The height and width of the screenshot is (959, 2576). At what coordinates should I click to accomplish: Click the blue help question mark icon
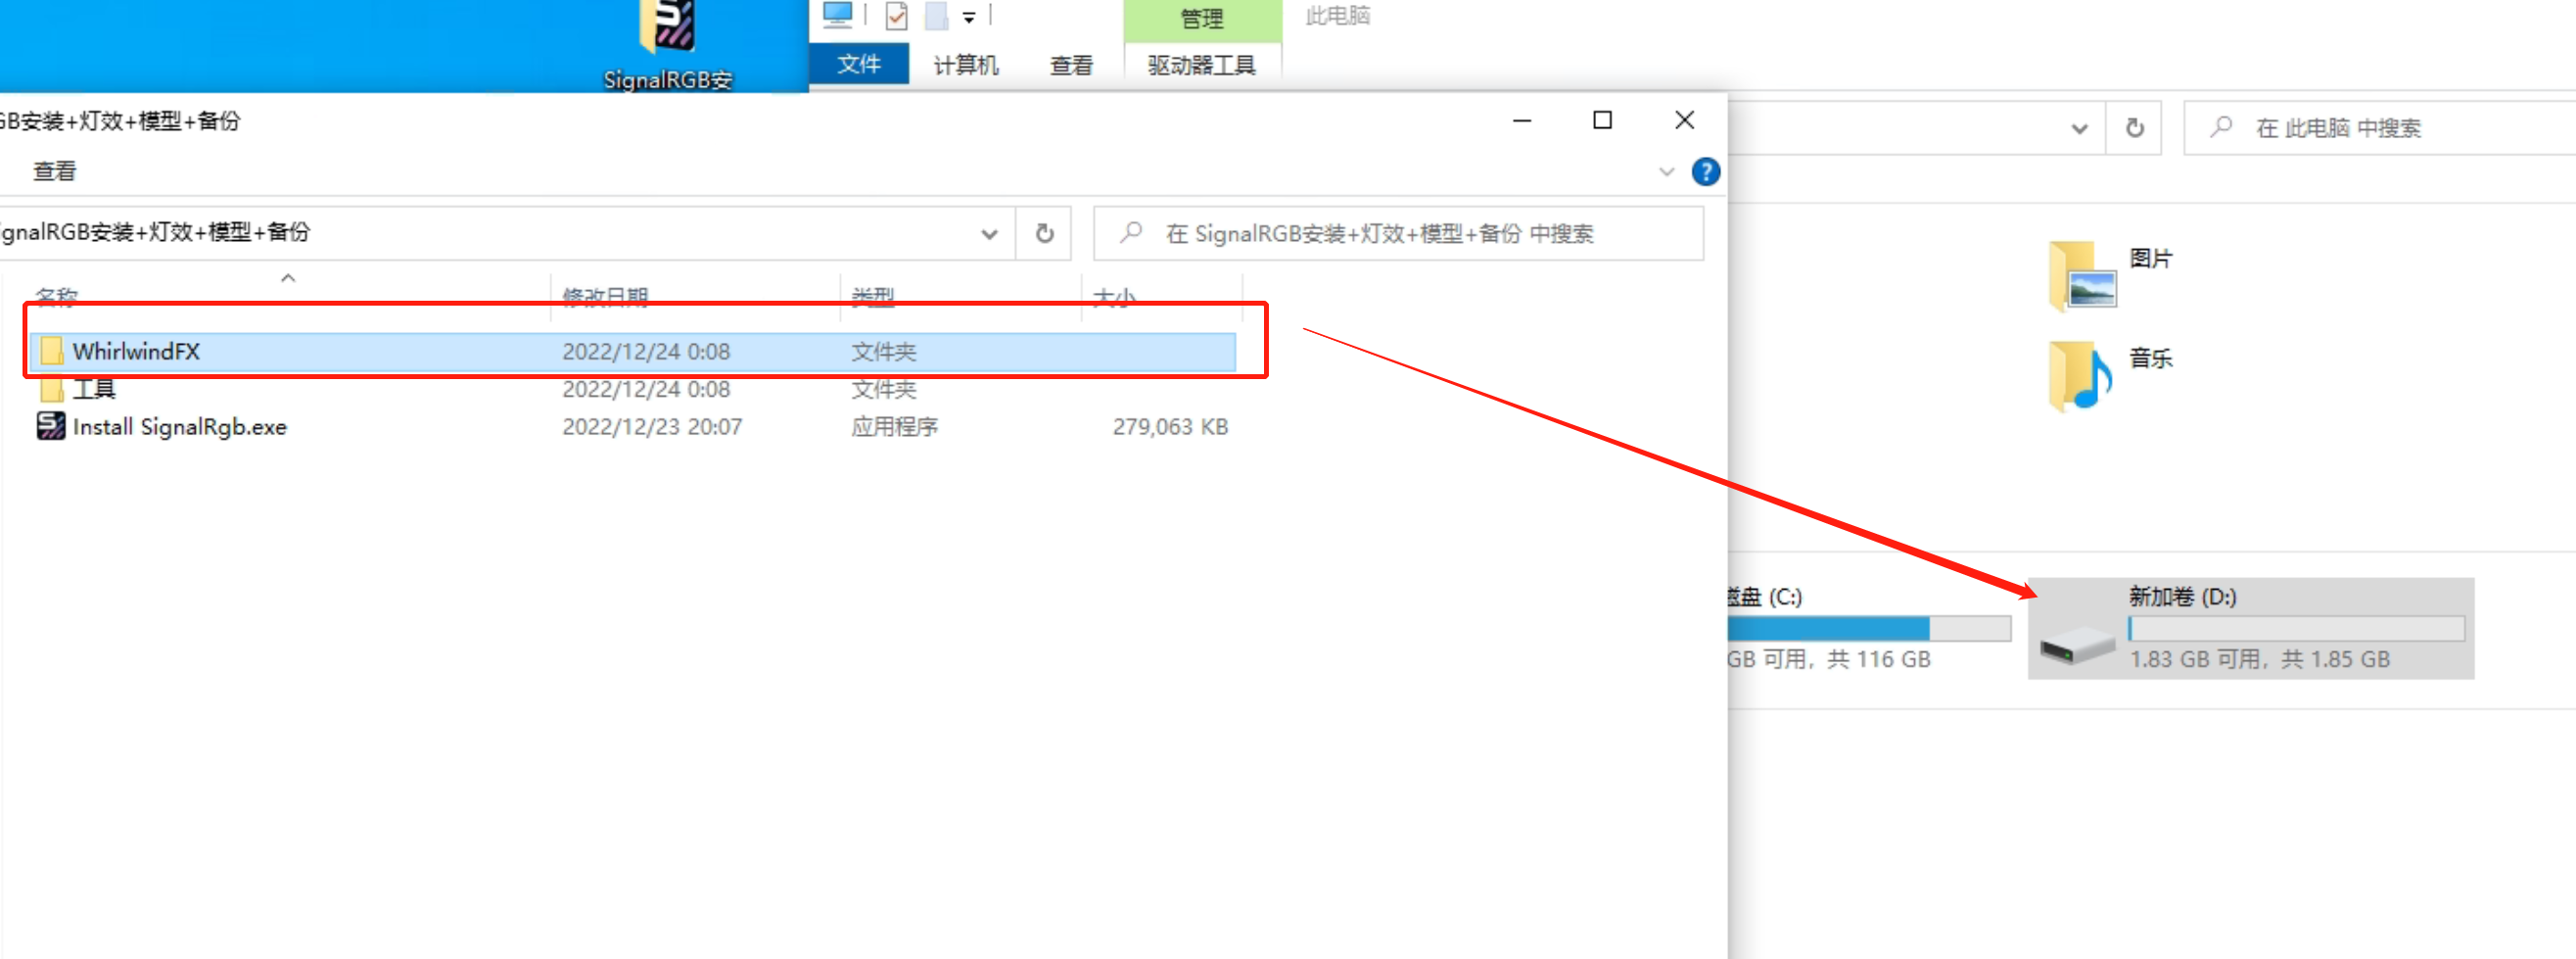1705,172
